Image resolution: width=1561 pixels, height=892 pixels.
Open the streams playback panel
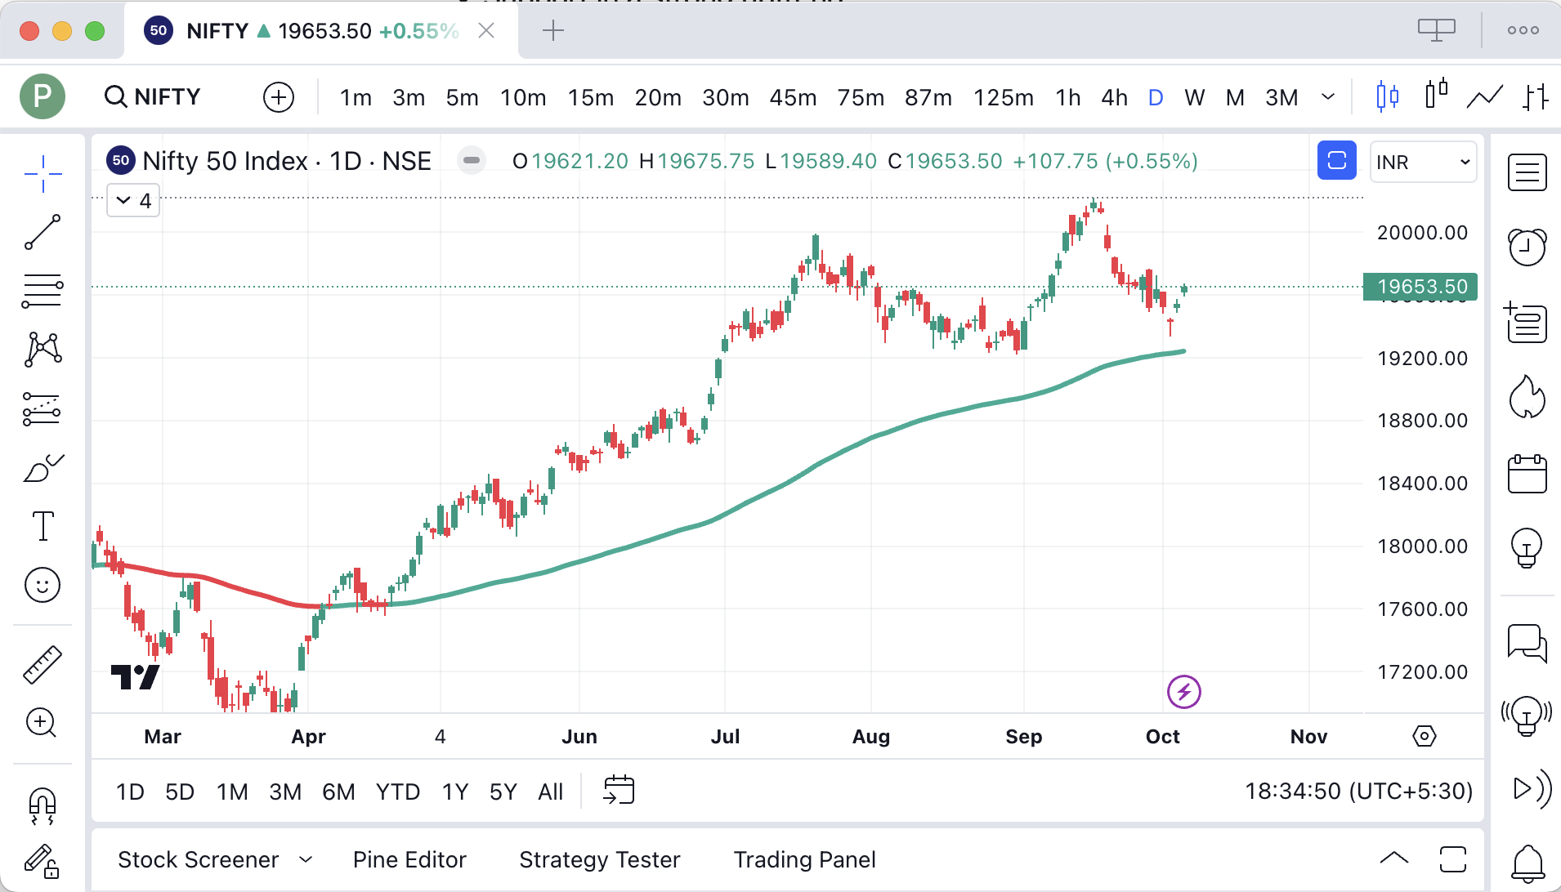[1532, 789]
